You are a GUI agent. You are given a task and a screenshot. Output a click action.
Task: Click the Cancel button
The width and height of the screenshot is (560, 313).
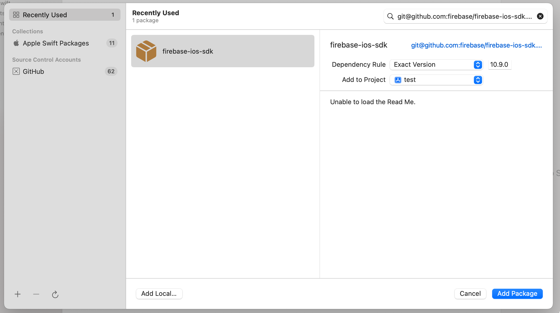470,294
